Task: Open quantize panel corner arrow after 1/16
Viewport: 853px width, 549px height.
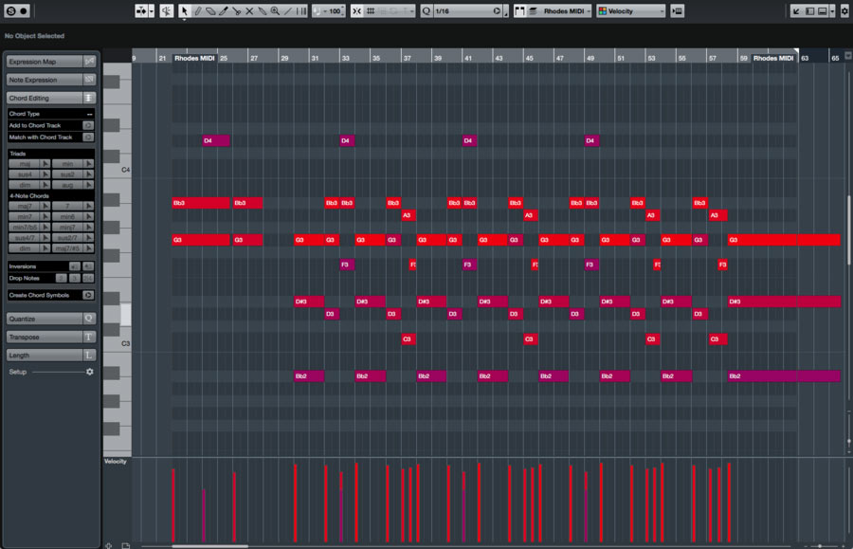Action: pos(506,11)
